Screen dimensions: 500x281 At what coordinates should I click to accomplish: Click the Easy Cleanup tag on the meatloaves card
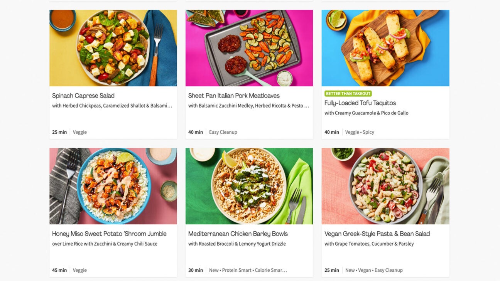(x=224, y=132)
